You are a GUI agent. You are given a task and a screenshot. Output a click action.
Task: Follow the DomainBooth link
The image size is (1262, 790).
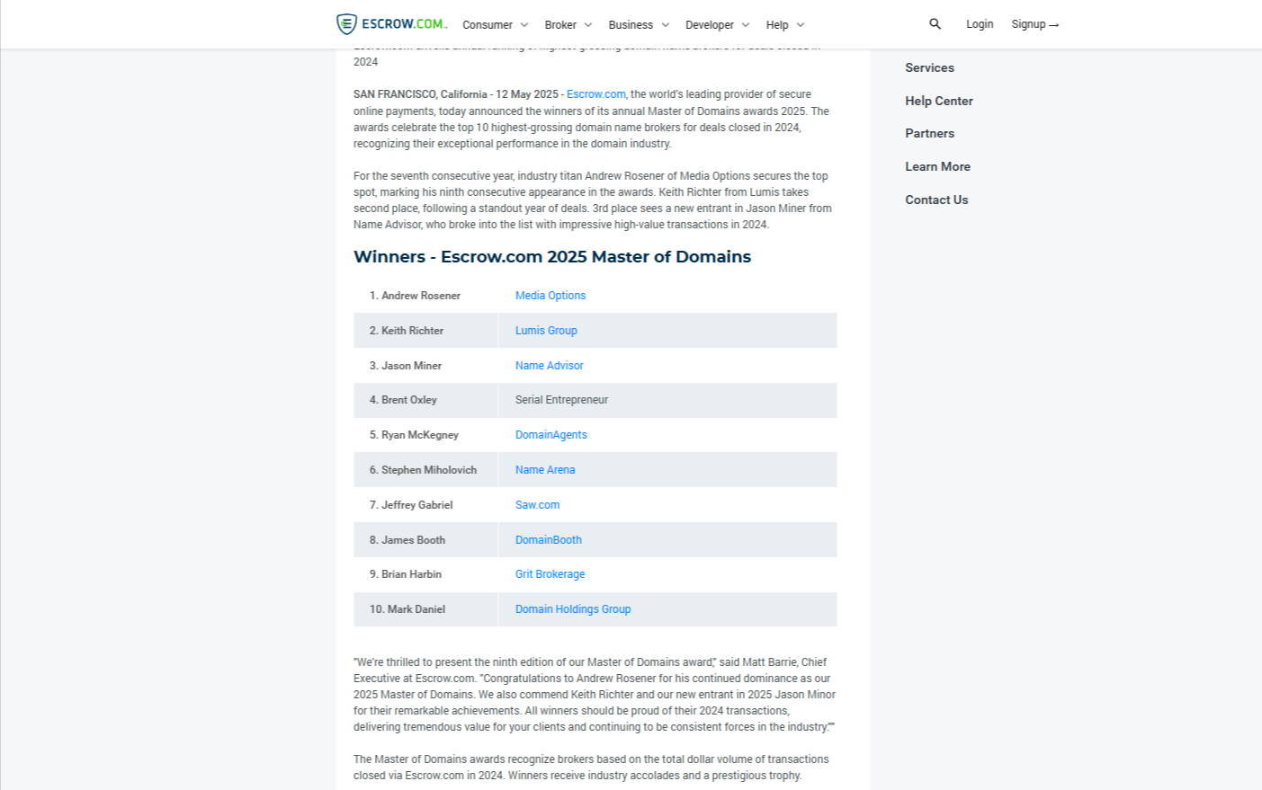(x=549, y=540)
